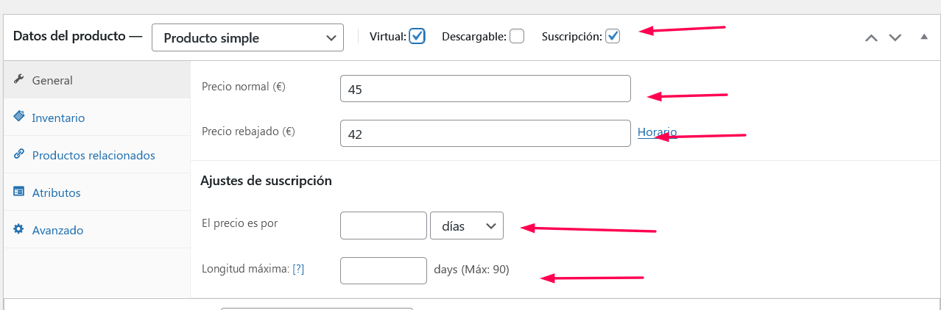Click the Productos relacionados link icon
This screenshot has height=310, width=941.
click(19, 154)
